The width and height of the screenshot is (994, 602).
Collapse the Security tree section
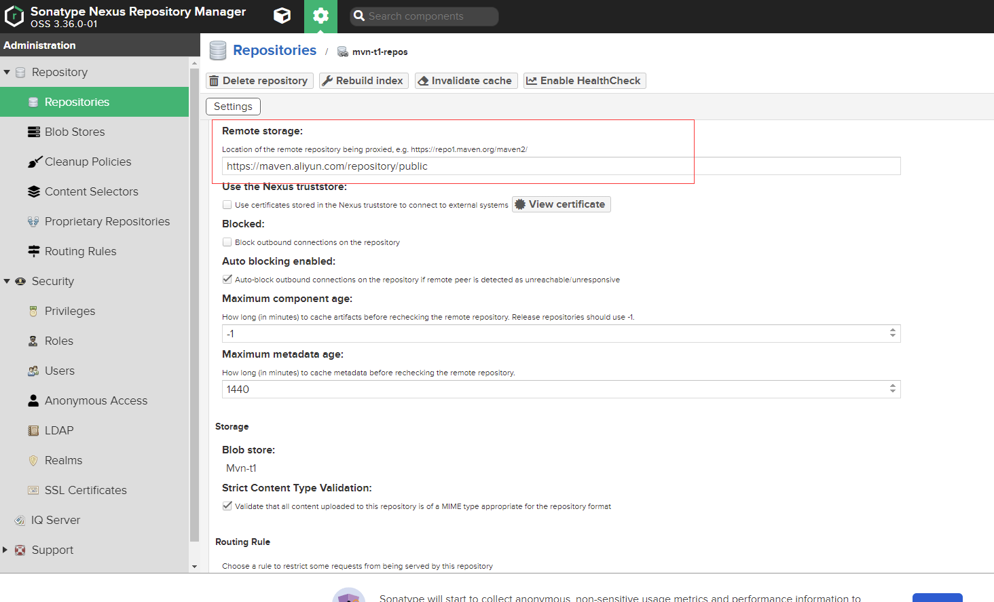(x=7, y=281)
